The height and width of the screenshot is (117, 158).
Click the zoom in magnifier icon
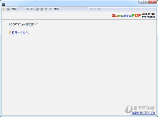click(50, 9)
